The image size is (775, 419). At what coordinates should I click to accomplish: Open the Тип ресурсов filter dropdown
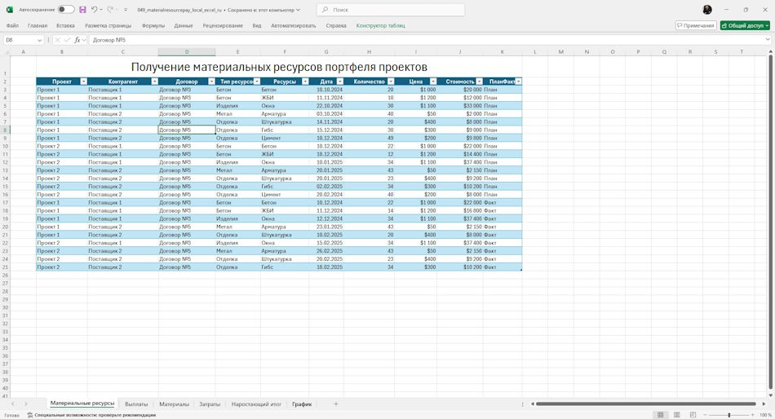257,82
